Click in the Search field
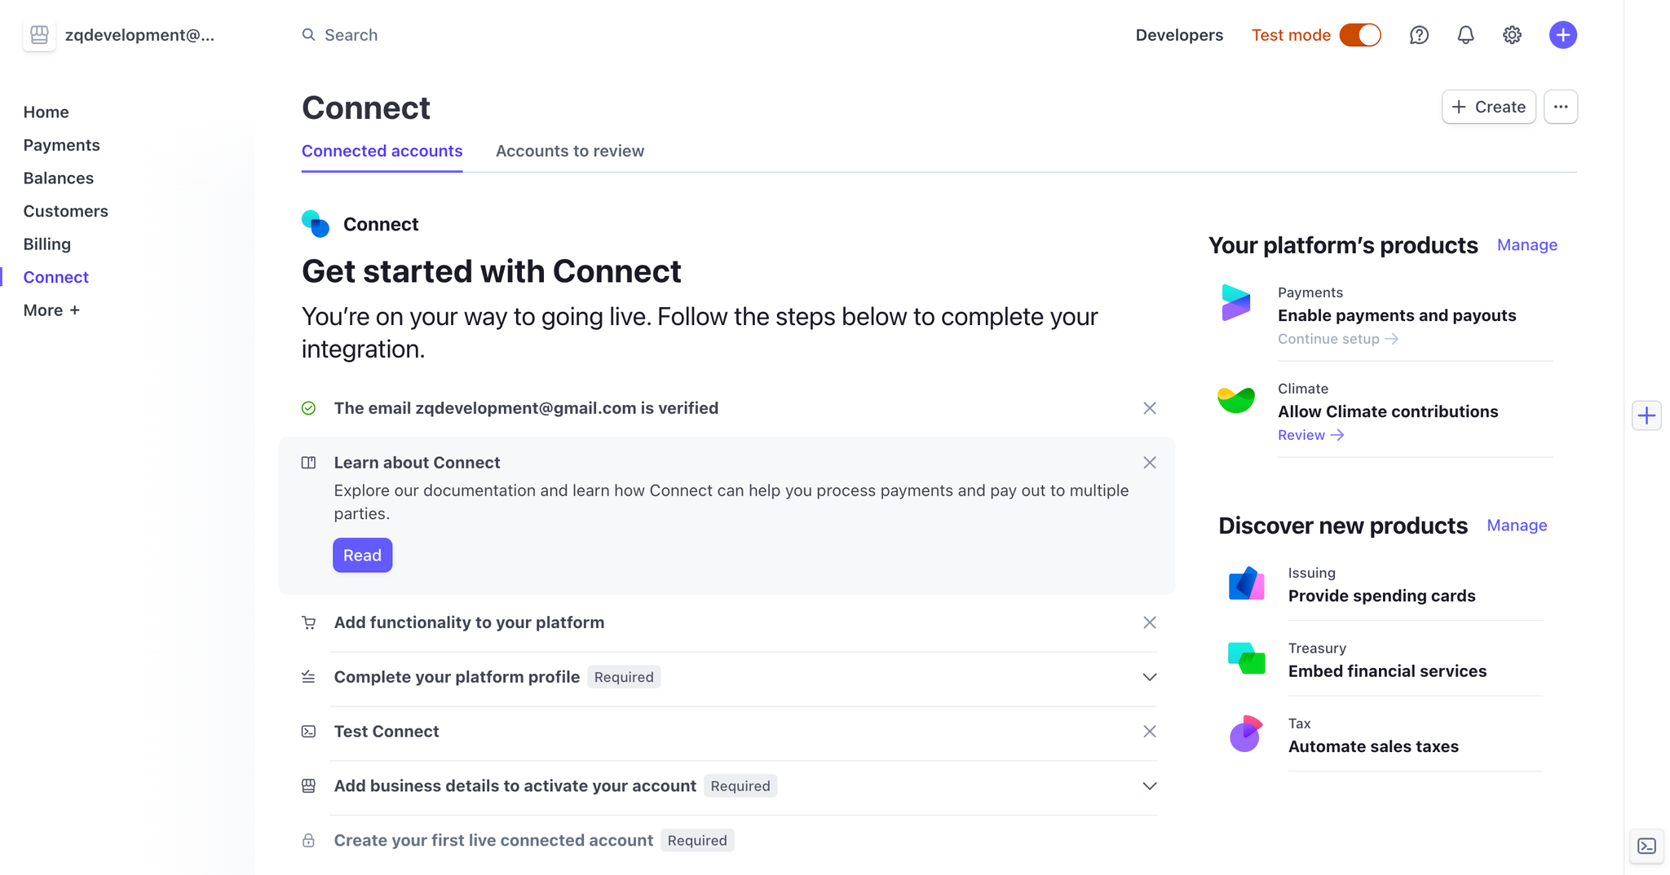 pos(351,35)
